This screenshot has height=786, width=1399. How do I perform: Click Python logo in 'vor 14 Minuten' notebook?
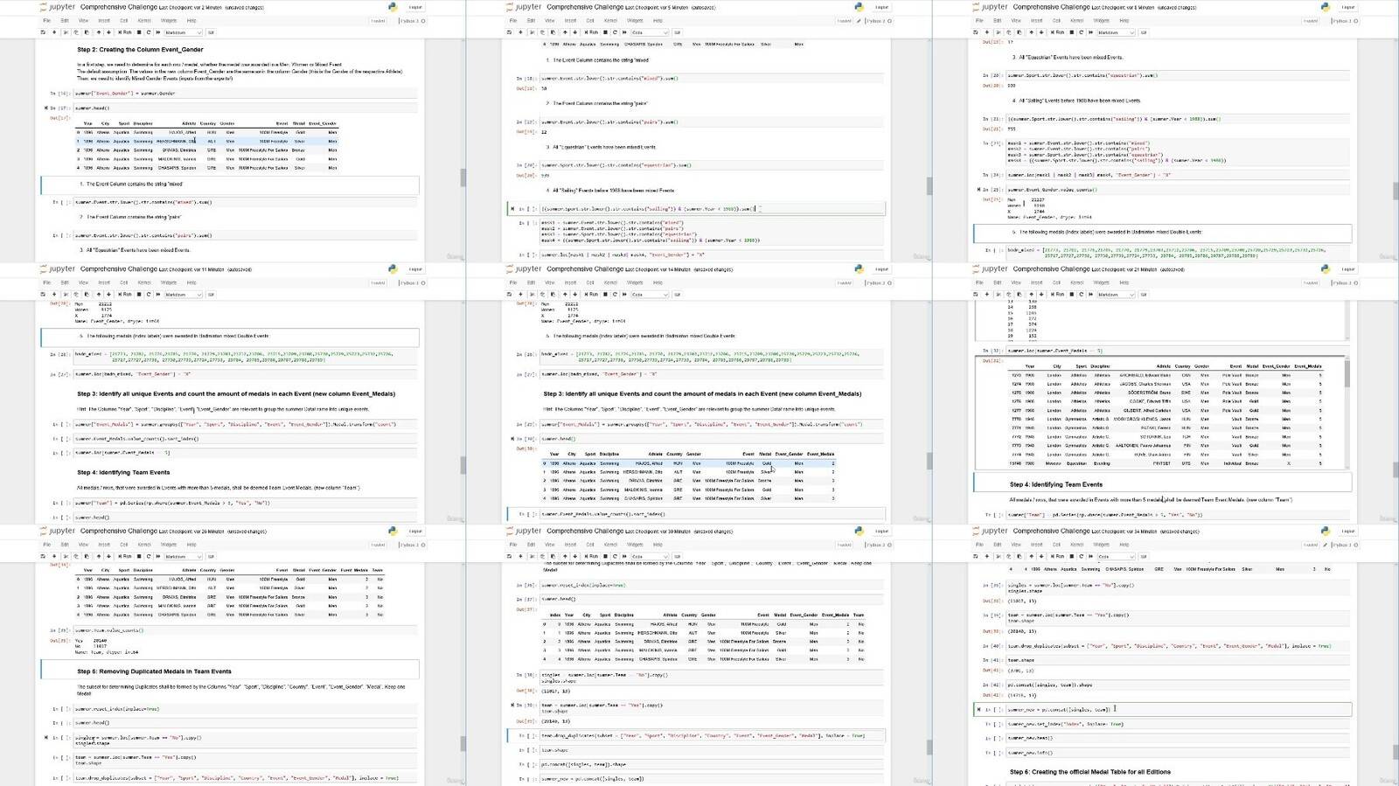tap(859, 269)
